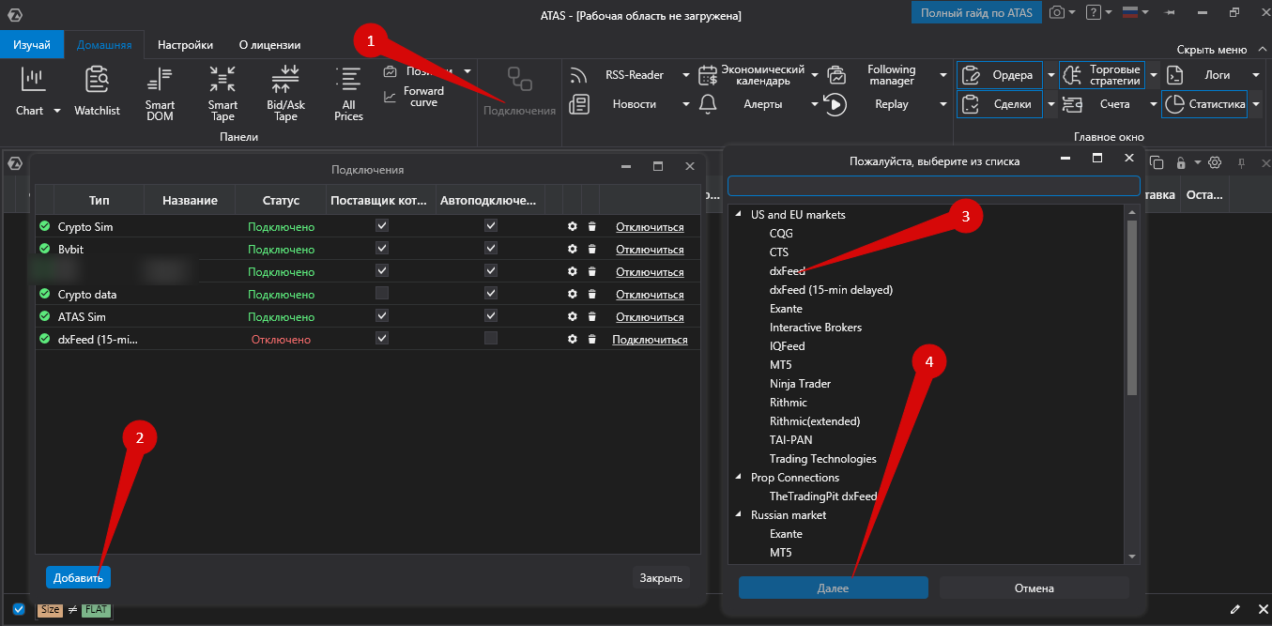Open the Логи logs window
This screenshot has width=1272, height=626.
(x=1203, y=75)
